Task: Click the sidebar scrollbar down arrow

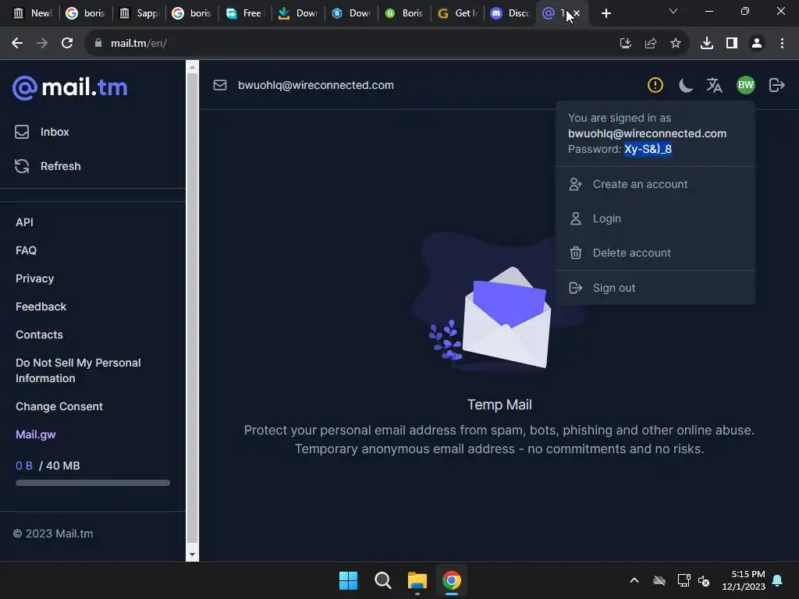Action: (x=192, y=555)
